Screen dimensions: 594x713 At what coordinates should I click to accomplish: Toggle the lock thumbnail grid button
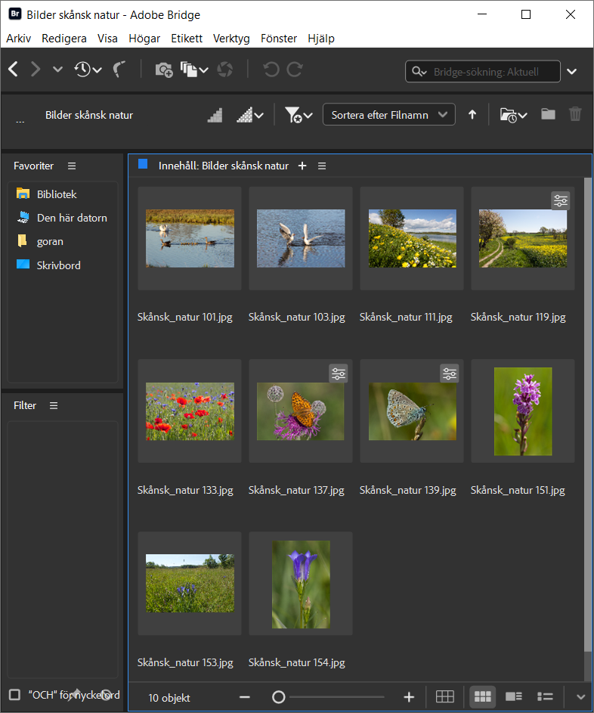(x=445, y=697)
